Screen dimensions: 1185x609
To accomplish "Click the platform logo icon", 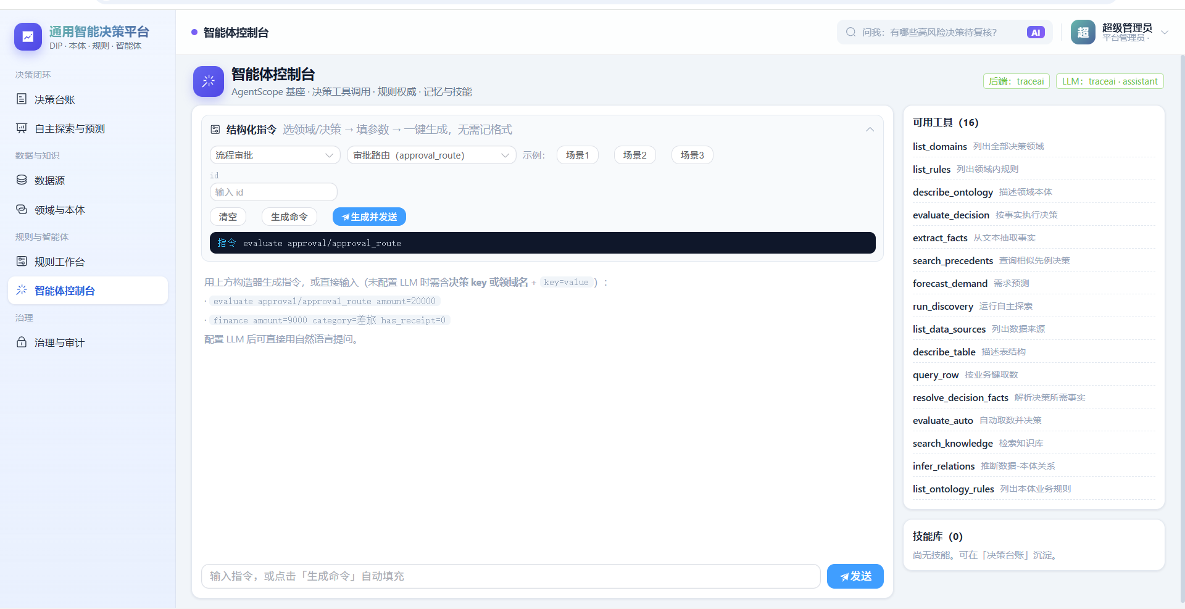I will tap(28, 37).
